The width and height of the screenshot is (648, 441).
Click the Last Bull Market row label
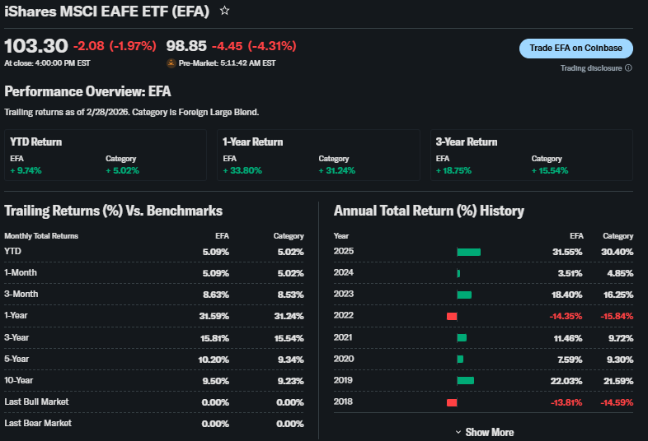(36, 402)
